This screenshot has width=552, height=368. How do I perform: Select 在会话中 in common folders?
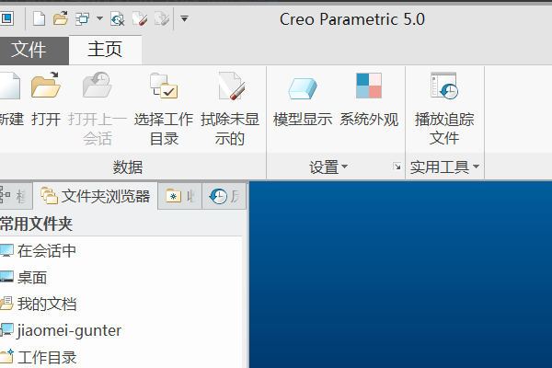38,251
